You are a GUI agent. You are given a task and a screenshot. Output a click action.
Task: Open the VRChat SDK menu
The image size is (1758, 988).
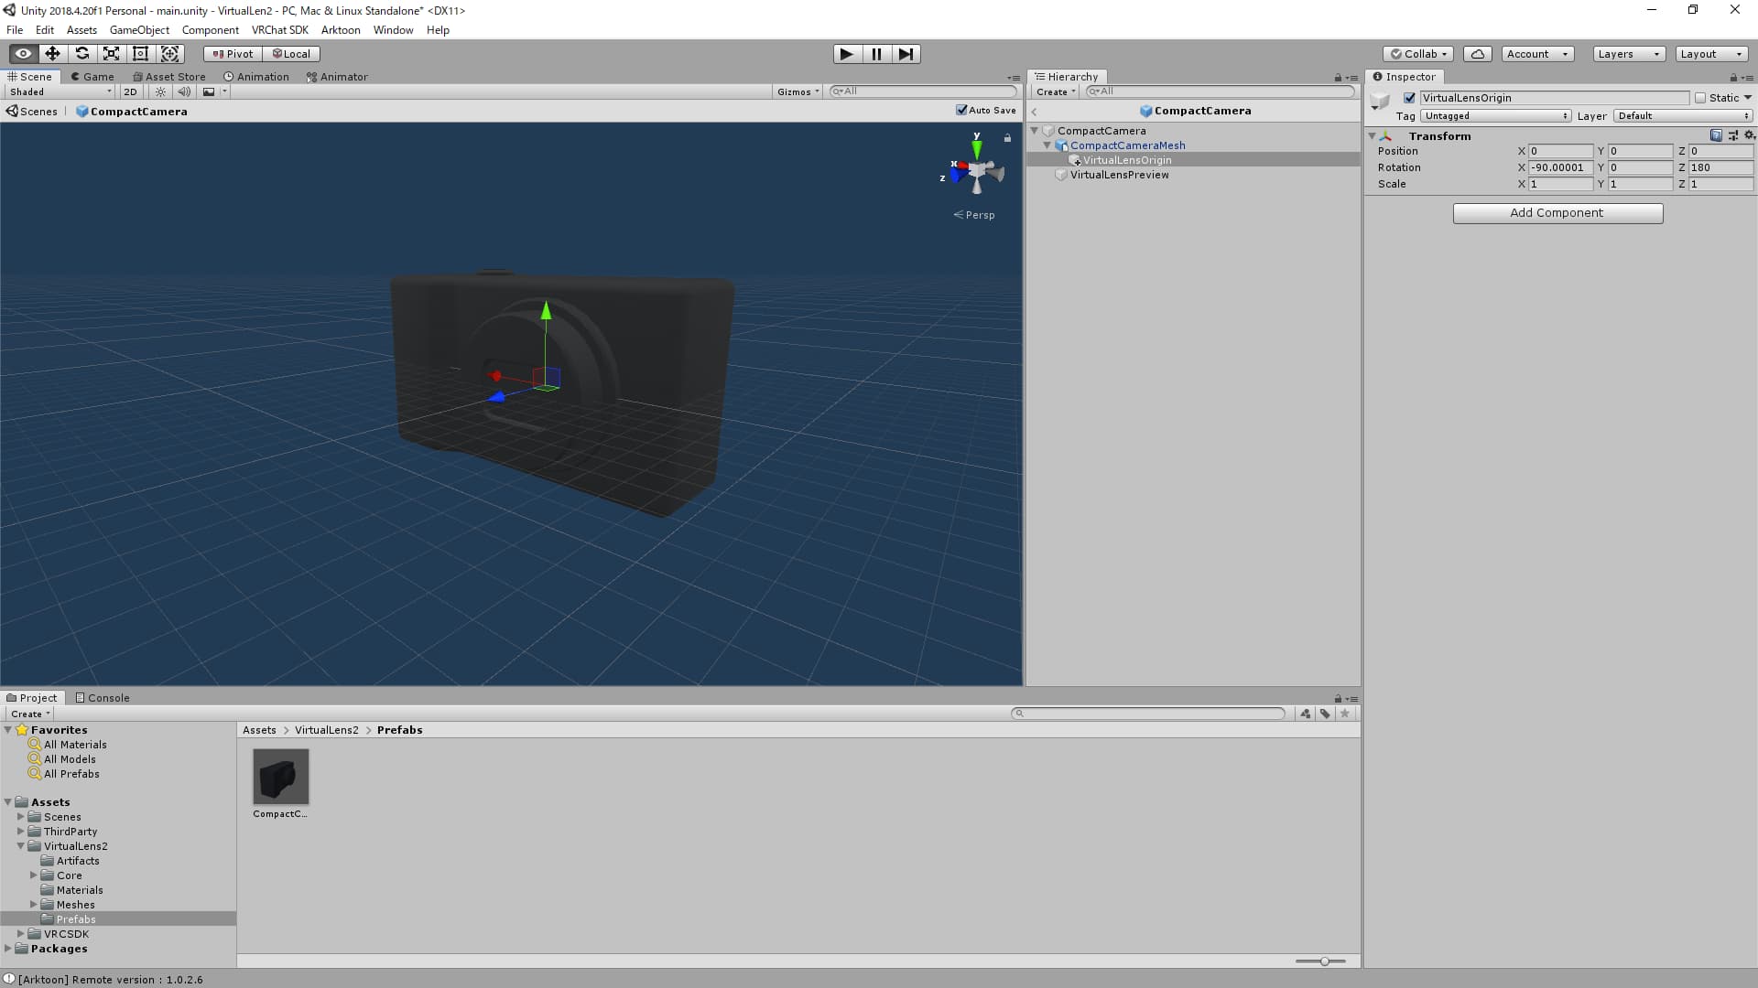point(280,30)
